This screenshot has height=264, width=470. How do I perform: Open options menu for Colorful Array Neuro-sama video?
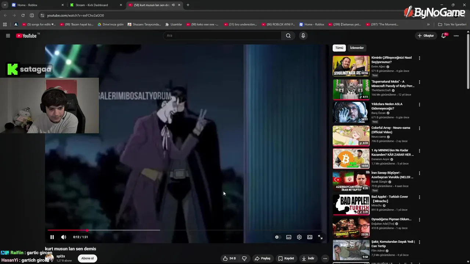click(419, 128)
